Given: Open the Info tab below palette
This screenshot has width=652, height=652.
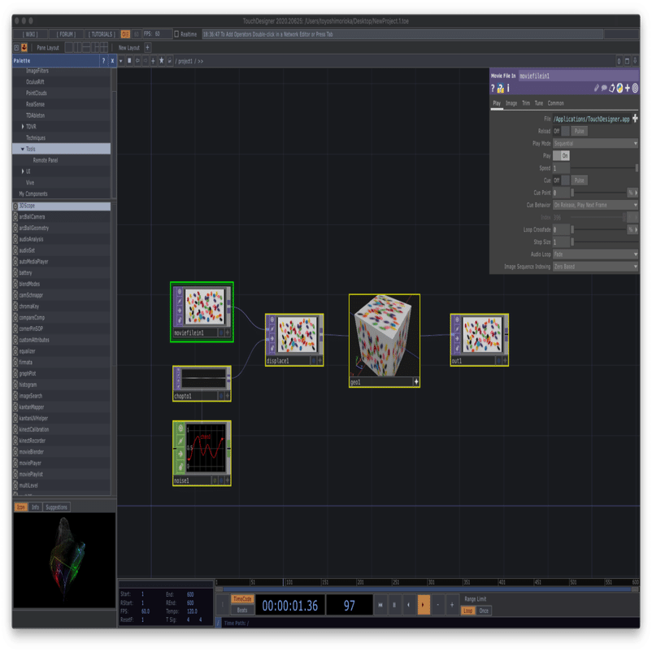Looking at the screenshot, I should 35,506.
